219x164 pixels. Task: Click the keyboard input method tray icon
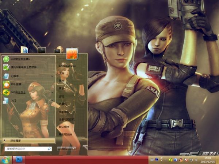[x=152, y=159]
